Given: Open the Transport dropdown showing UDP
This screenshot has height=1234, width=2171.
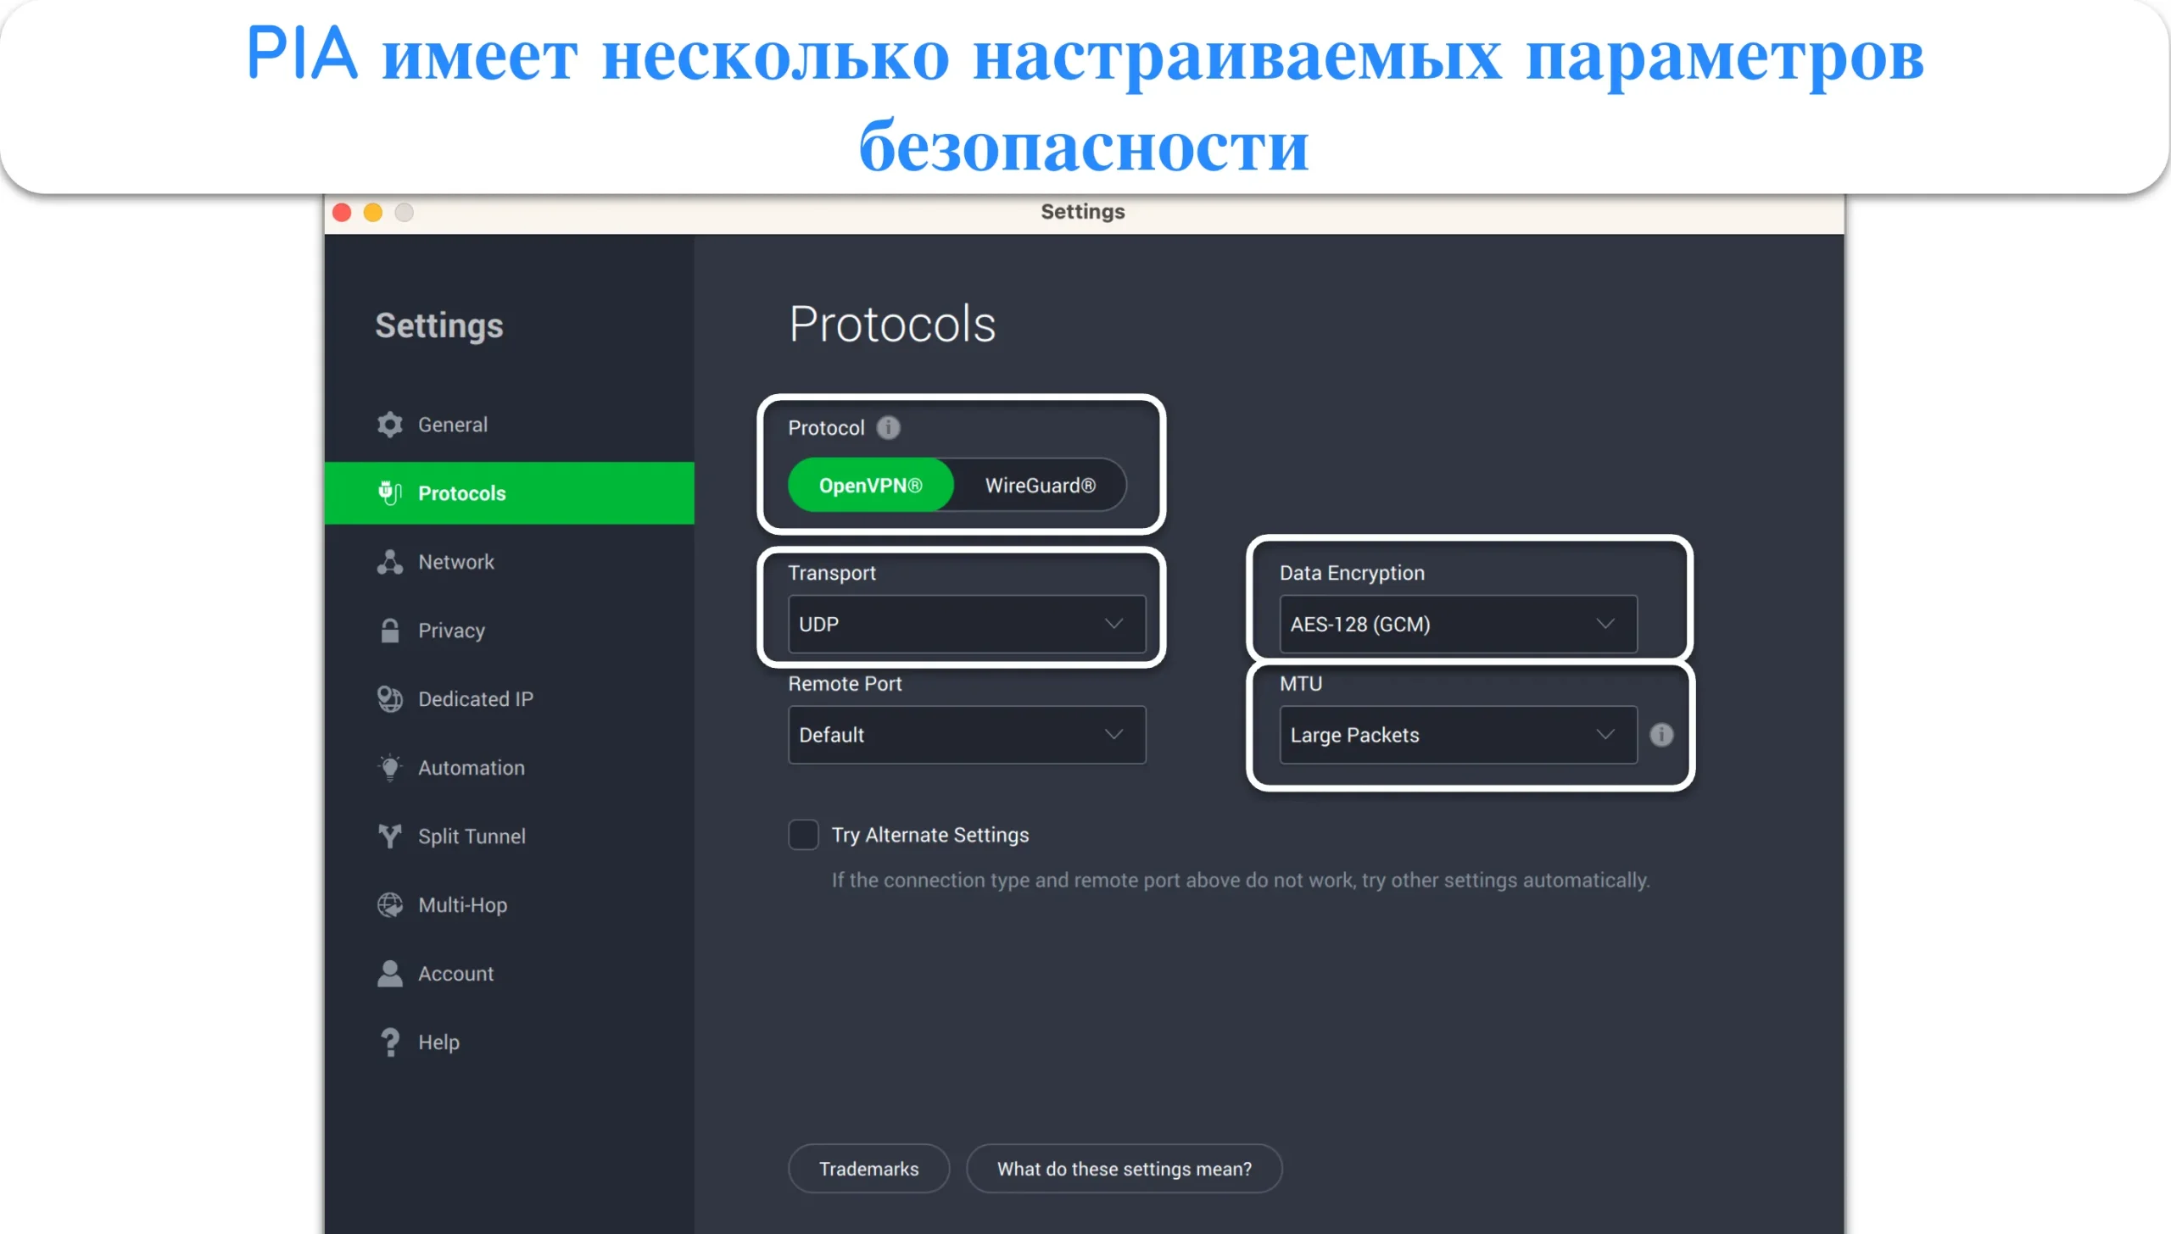Looking at the screenshot, I should click(966, 625).
